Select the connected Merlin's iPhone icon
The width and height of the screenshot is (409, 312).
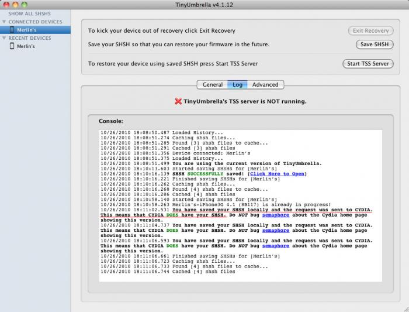coord(12,29)
